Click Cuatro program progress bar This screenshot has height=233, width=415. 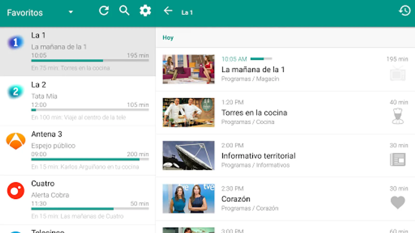point(90,209)
